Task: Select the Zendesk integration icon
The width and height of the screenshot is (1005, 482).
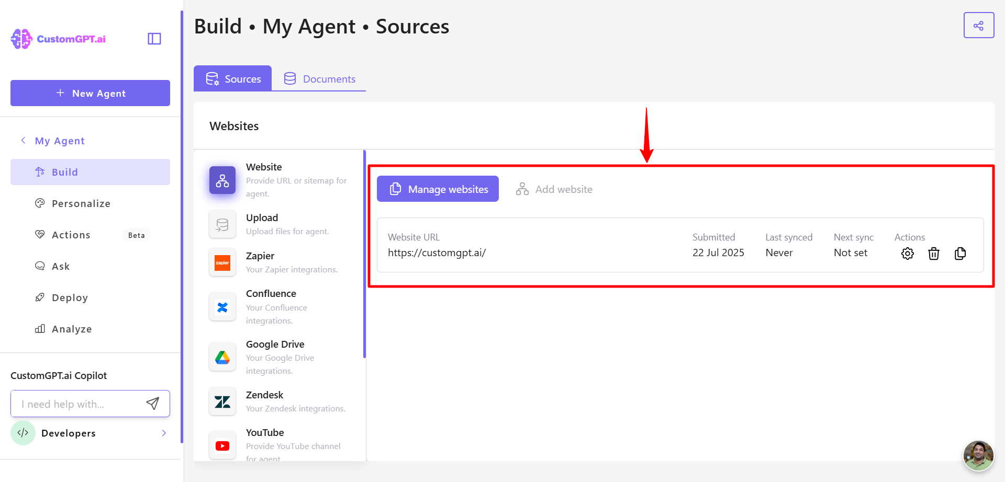Action: pyautogui.click(x=222, y=401)
